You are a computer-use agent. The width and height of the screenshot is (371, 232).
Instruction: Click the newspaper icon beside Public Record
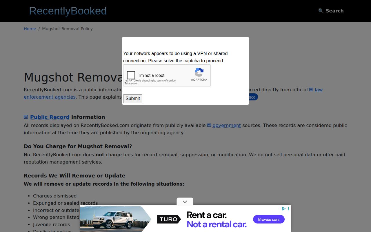(x=26, y=117)
